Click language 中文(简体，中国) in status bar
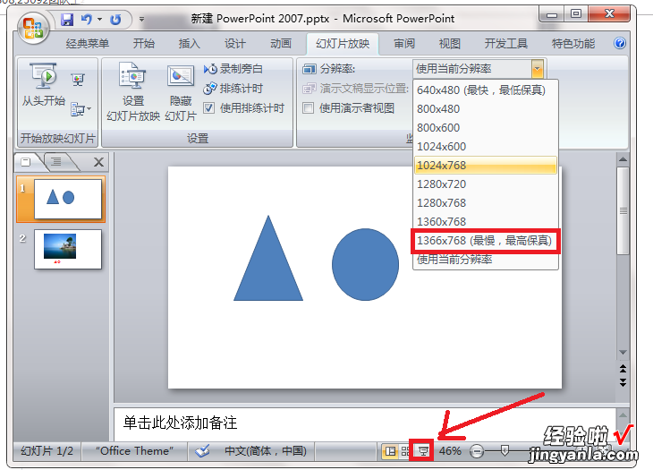653x470 pixels. pos(266,451)
